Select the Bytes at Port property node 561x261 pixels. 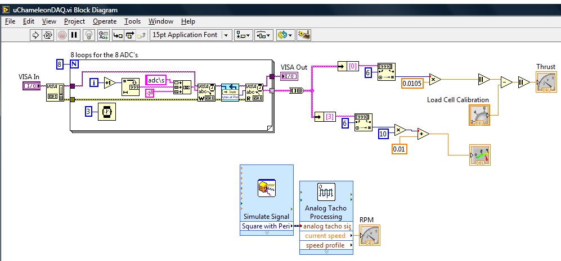230,93
